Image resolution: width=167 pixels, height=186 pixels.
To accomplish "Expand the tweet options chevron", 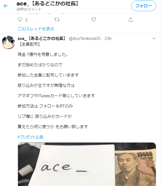I will pos(154,39).
